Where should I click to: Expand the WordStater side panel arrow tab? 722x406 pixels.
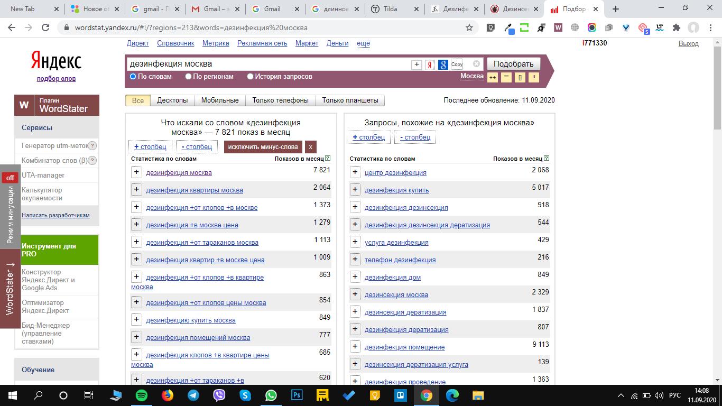10,289
